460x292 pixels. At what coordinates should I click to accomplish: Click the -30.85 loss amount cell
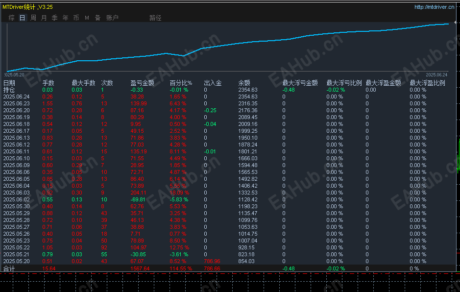pos(138,254)
